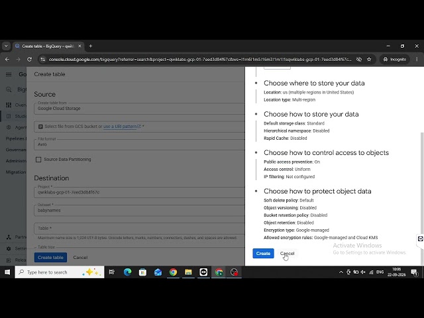Click the blue Create bucket button

coord(263,253)
